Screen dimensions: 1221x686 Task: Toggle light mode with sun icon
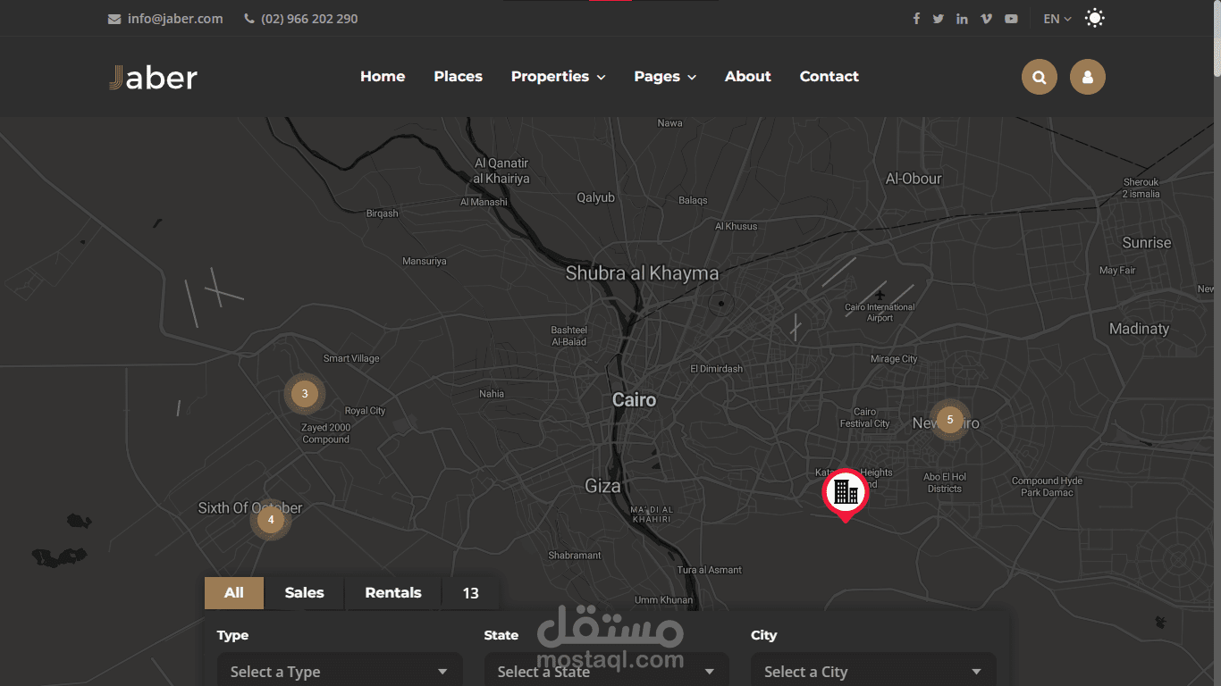(x=1095, y=18)
